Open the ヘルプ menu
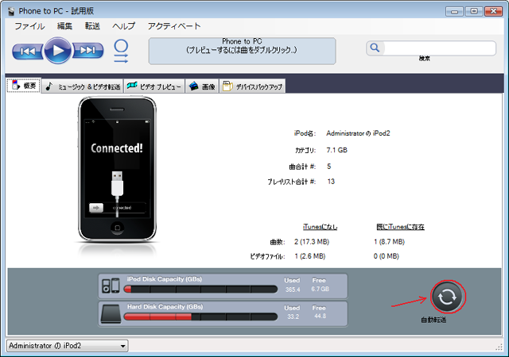Viewport: 509px width, 357px height. tap(124, 26)
